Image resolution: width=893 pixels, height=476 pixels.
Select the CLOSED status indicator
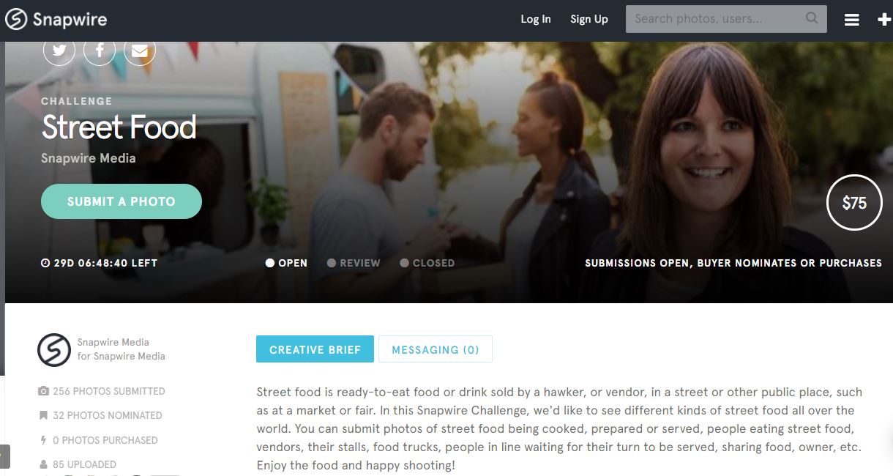[x=427, y=263]
